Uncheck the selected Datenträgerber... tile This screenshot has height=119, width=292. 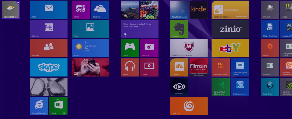[x=11, y=10]
